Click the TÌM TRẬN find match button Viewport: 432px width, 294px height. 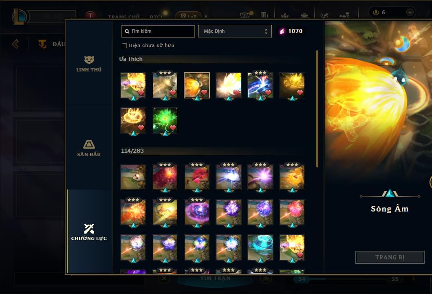click(x=215, y=278)
